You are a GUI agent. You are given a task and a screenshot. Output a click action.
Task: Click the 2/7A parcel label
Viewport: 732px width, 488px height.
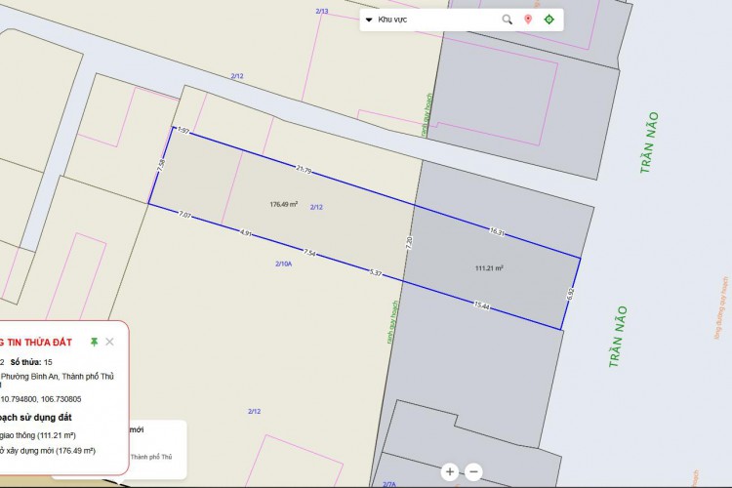[388, 484]
